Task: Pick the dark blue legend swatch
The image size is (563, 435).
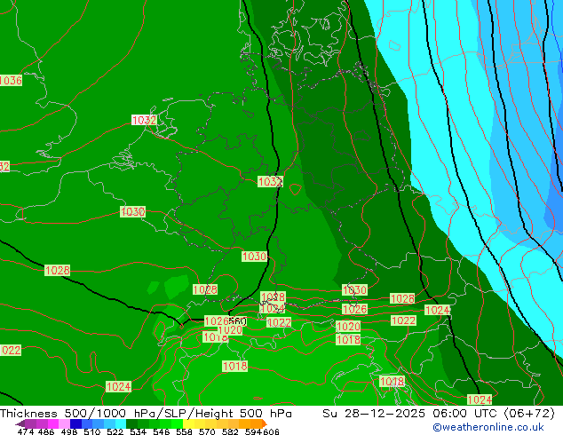Action: [x=75, y=423]
